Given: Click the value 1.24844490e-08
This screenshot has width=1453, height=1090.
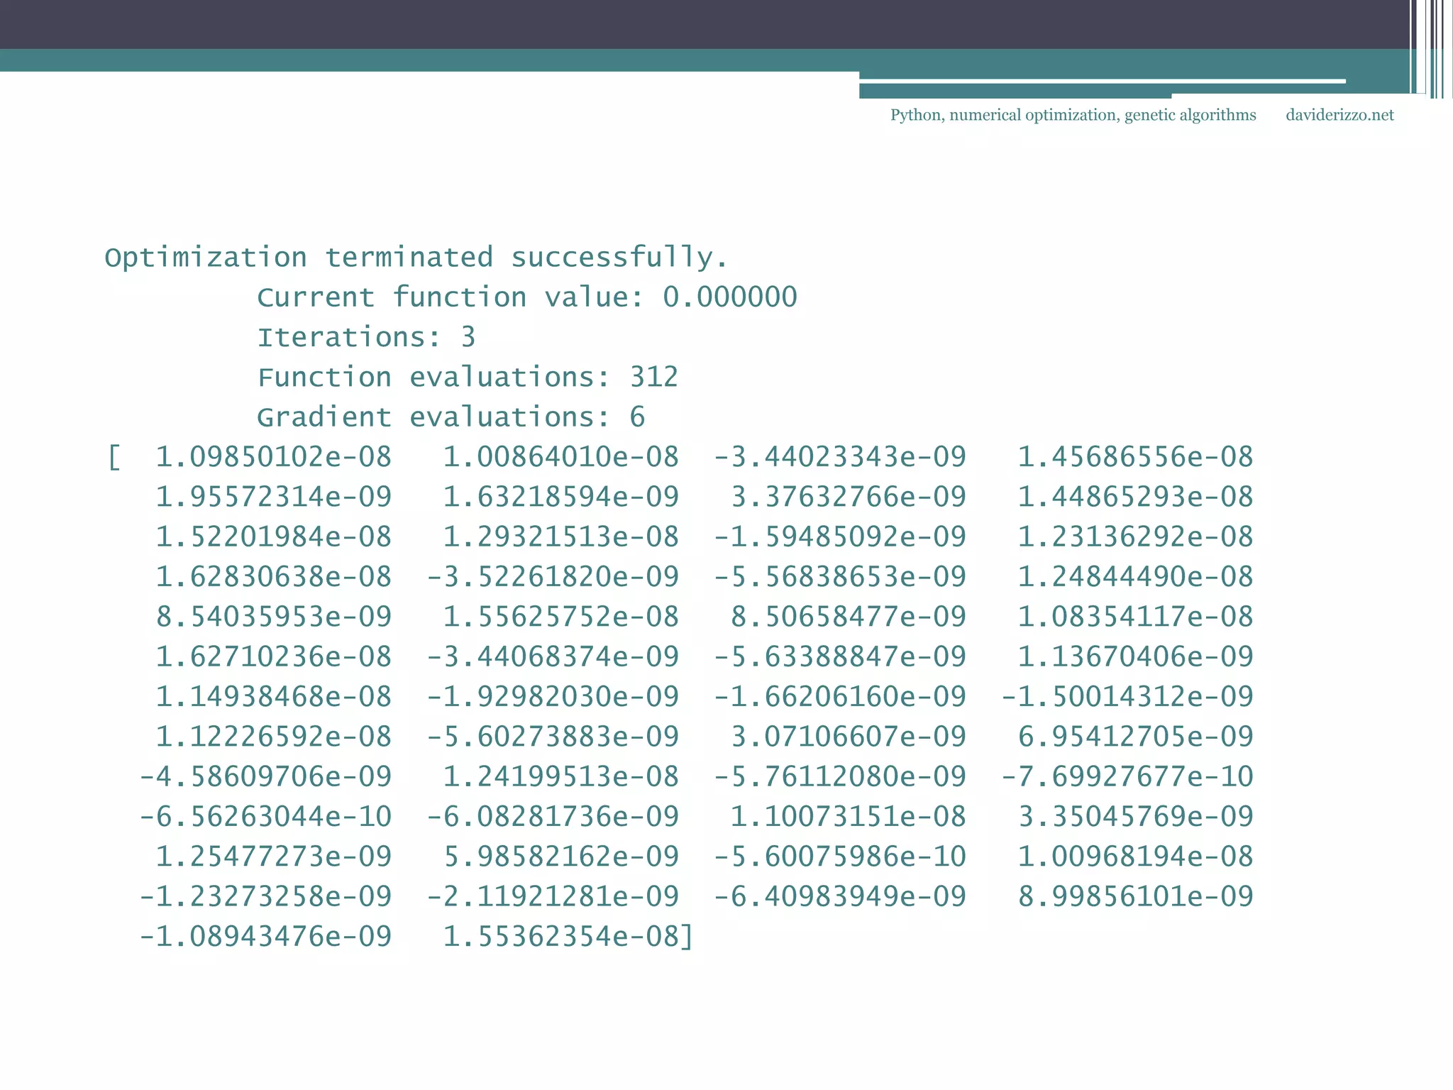Looking at the screenshot, I should 1136,577.
